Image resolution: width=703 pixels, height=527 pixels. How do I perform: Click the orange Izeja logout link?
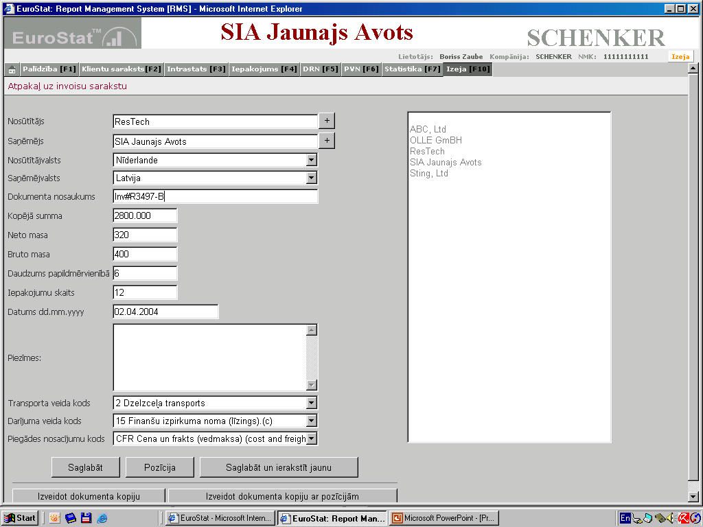coord(680,56)
